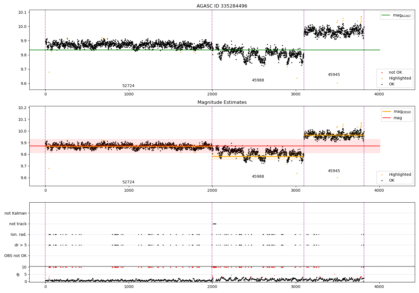Click OBSID label 45988 in top plot

258,80
